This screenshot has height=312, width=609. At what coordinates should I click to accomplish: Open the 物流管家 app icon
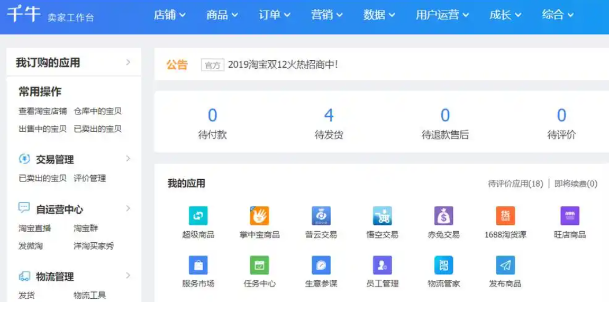coord(443,265)
